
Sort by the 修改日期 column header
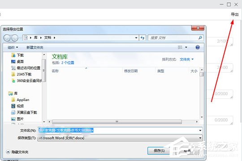pyautogui.click(x=131, y=71)
